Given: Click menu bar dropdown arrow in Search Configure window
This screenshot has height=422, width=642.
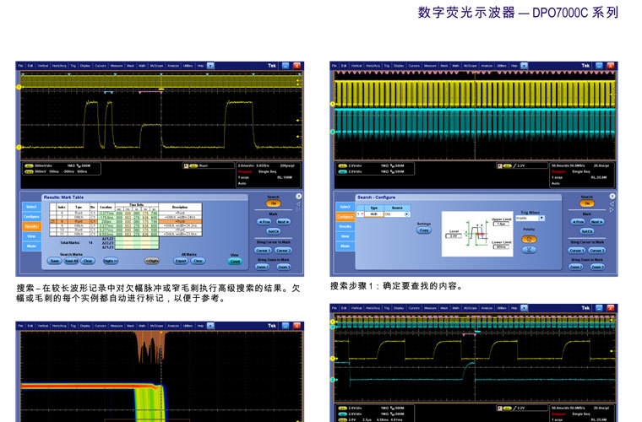Looking at the screenshot, I should coord(524,66).
